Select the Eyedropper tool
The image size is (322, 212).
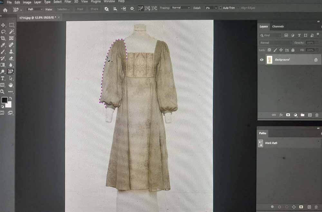(3, 45)
